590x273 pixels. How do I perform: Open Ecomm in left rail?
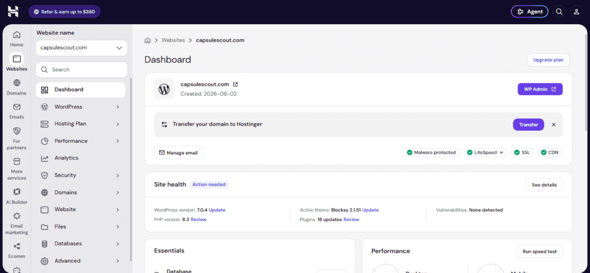17,251
